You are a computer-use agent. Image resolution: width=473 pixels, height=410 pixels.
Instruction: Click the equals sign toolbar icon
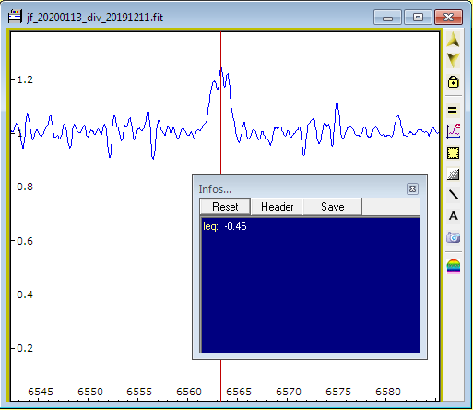click(x=453, y=110)
